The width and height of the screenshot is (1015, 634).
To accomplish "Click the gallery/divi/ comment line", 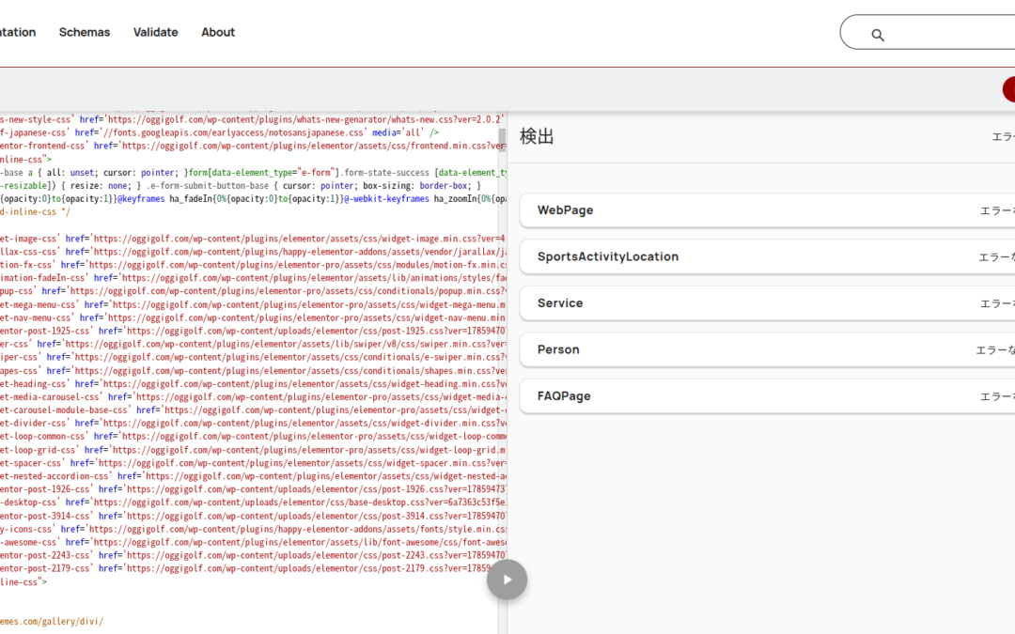I will [52, 622].
